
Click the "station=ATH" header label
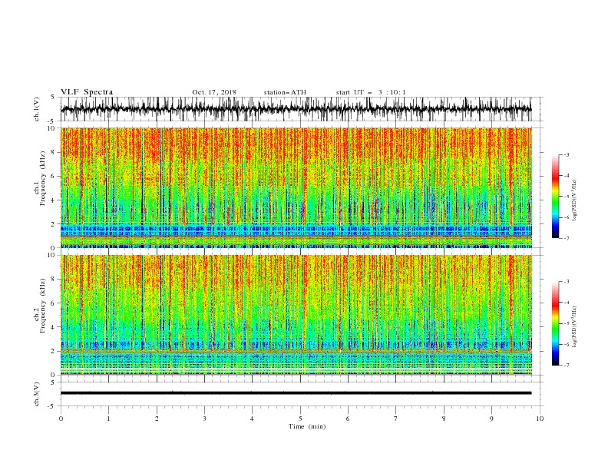(x=285, y=92)
